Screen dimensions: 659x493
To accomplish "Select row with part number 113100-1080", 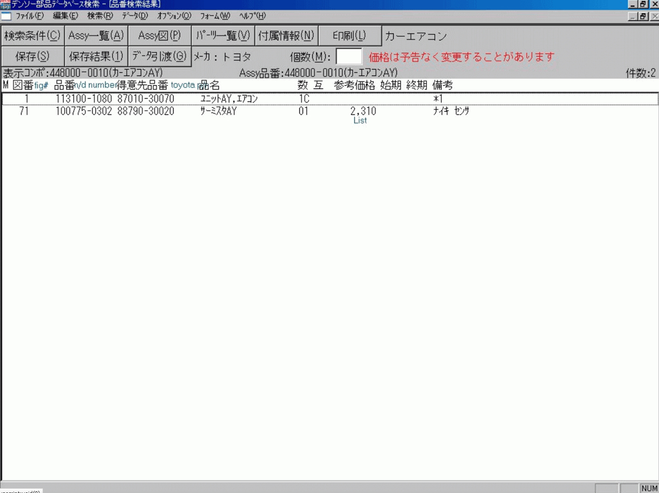I will pyautogui.click(x=84, y=99).
